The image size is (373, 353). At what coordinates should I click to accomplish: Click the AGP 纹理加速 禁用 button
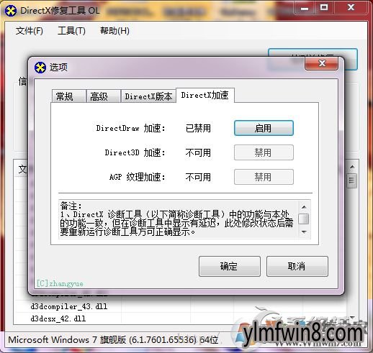point(264,177)
